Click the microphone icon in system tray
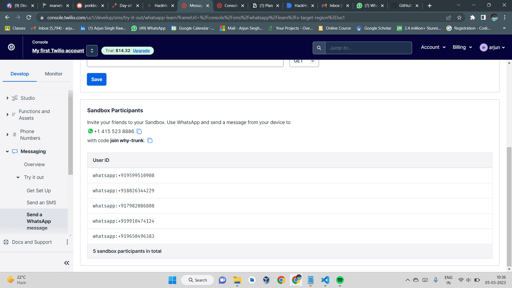 tap(436, 280)
